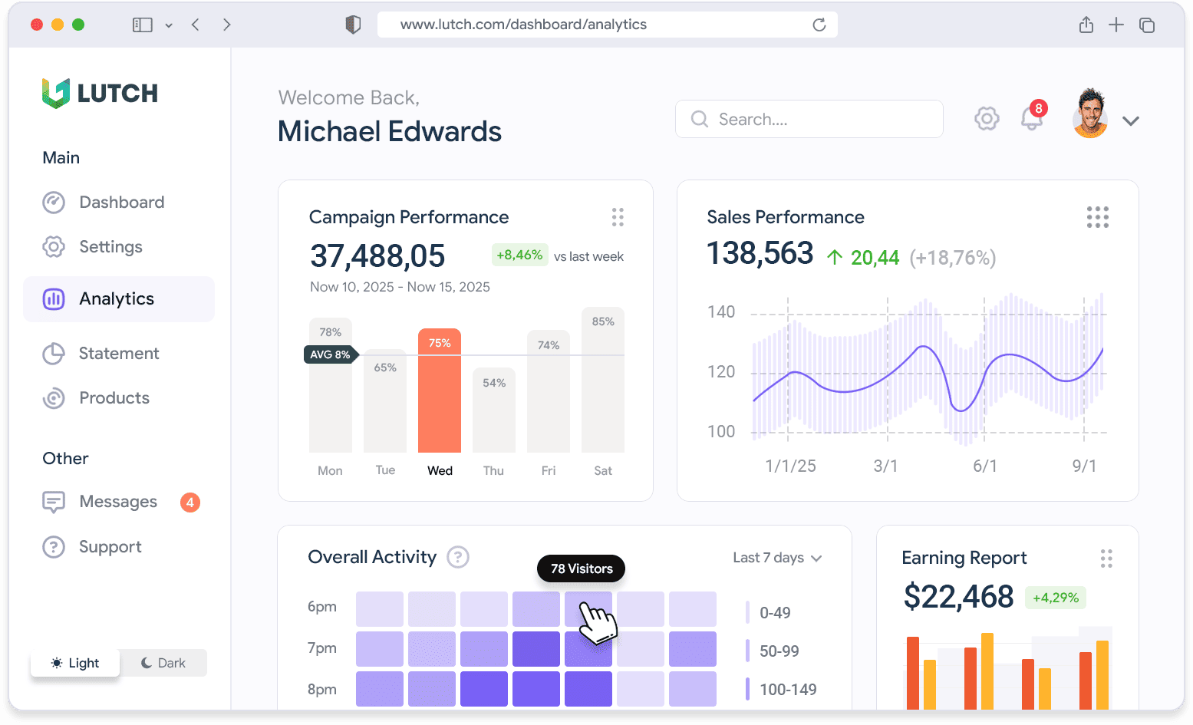Open the sidebar options chevron in the browser toolbar

(169, 25)
